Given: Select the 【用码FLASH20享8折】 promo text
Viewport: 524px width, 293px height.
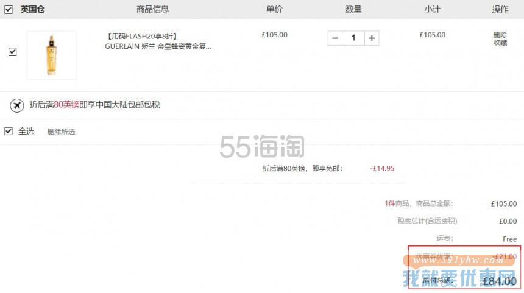Looking at the screenshot, I should pos(141,36).
